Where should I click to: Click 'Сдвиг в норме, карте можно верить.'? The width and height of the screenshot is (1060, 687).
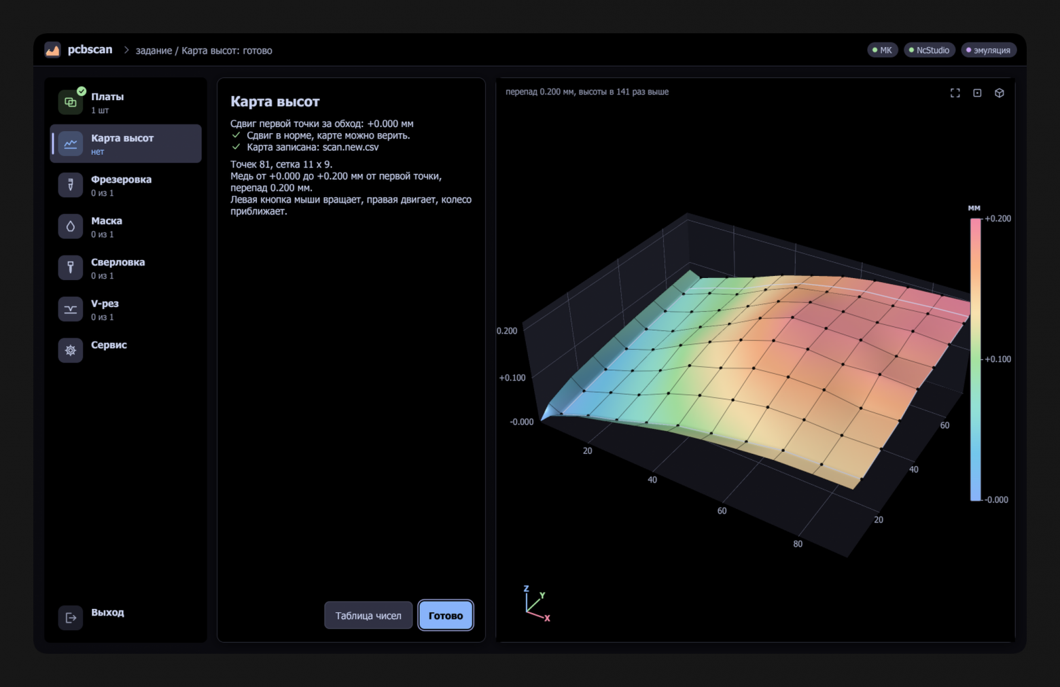point(329,135)
